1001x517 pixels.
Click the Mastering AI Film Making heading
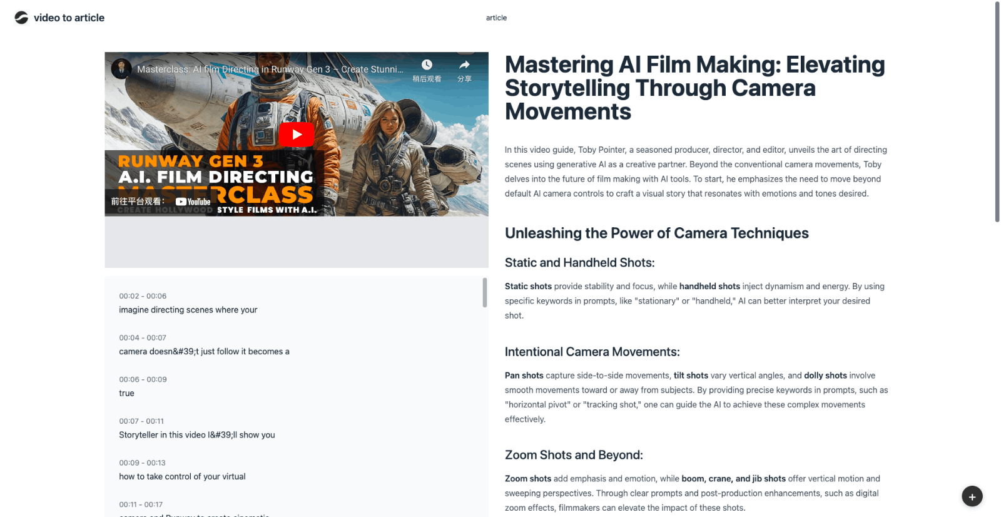point(694,88)
